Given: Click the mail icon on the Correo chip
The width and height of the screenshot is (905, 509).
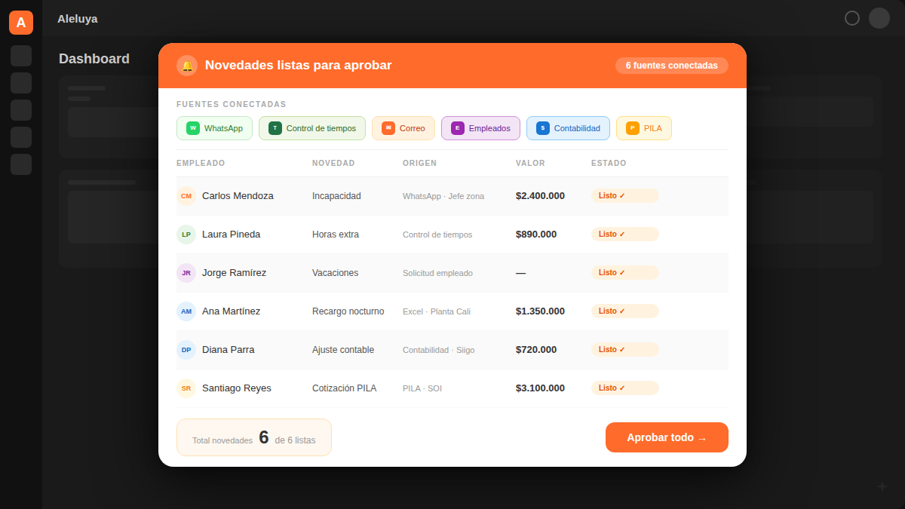Looking at the screenshot, I should pyautogui.click(x=388, y=128).
